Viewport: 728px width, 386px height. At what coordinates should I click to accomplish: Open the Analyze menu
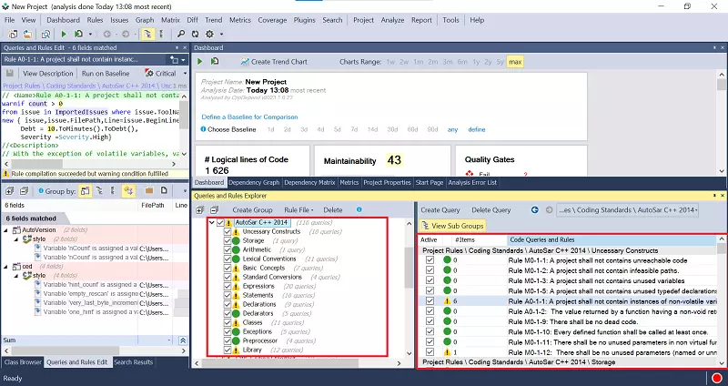coord(392,20)
